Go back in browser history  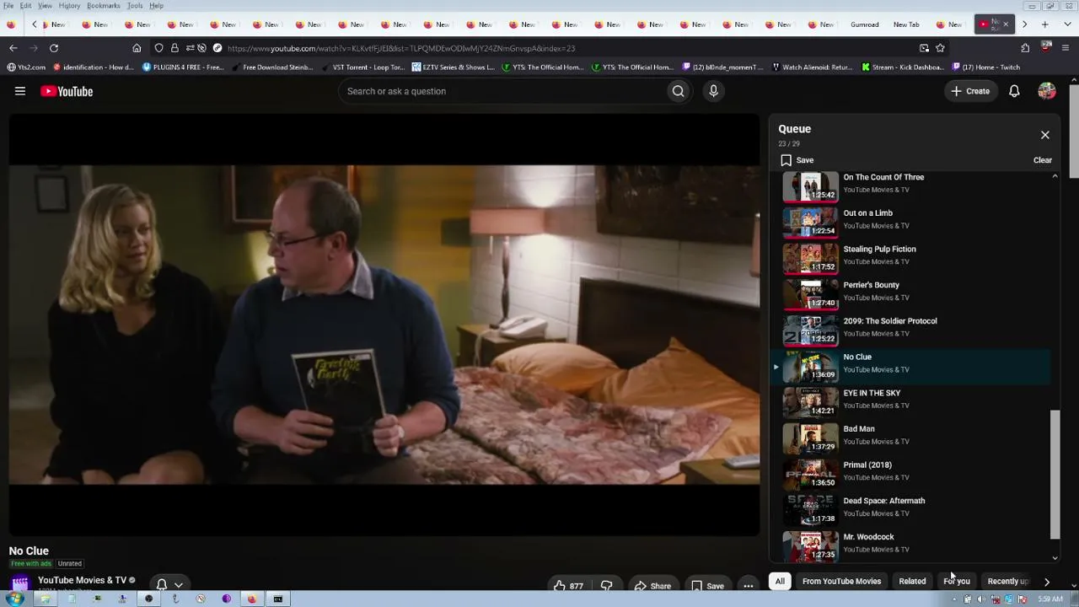13,48
